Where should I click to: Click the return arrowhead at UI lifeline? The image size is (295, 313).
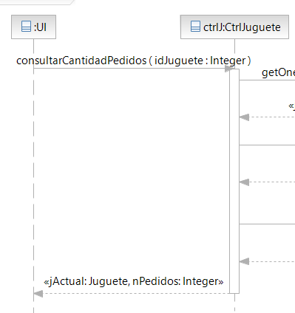pos(38,294)
